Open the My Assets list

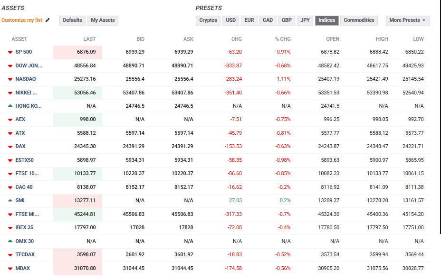coord(103,20)
